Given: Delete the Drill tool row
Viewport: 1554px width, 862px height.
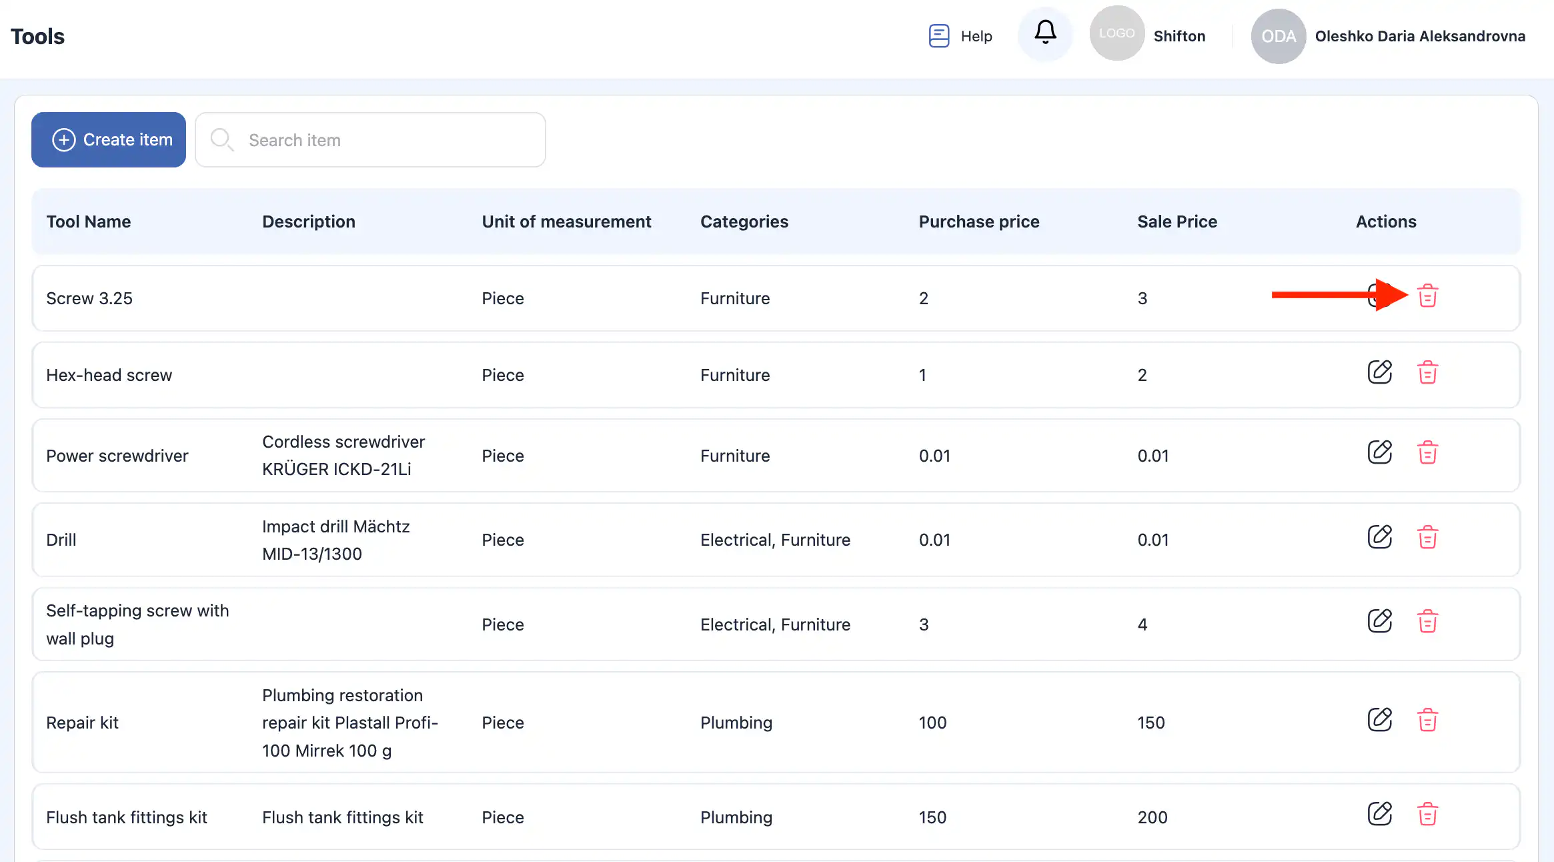Looking at the screenshot, I should click(1427, 537).
